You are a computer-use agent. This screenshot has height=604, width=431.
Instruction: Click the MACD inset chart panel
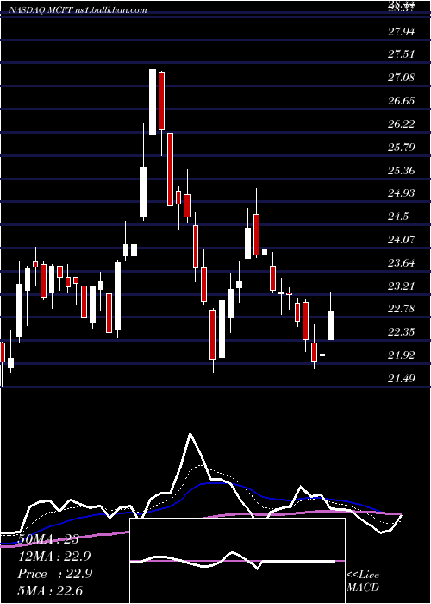[237, 561]
